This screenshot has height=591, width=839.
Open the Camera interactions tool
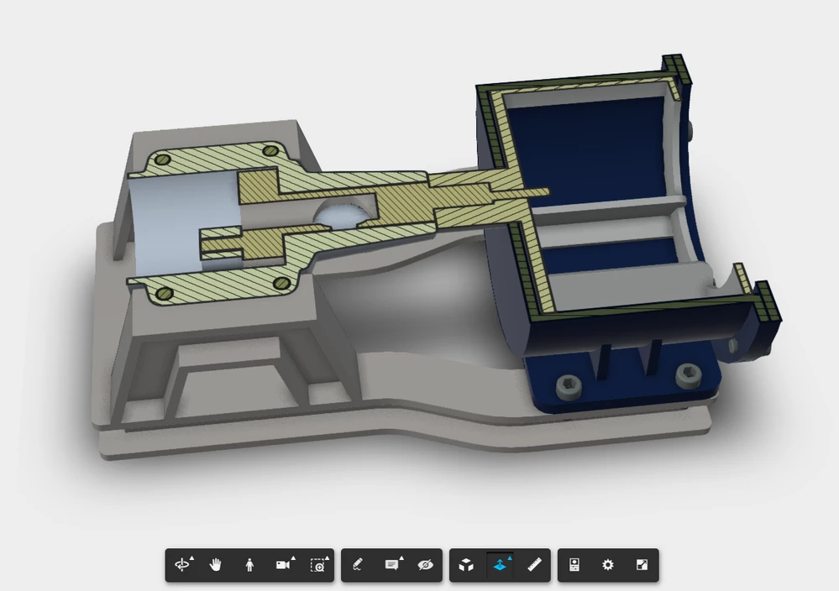coord(284,565)
